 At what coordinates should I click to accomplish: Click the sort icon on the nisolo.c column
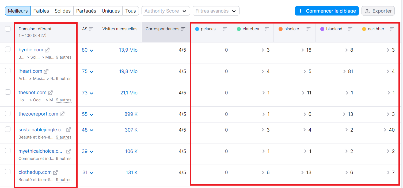click(x=308, y=29)
